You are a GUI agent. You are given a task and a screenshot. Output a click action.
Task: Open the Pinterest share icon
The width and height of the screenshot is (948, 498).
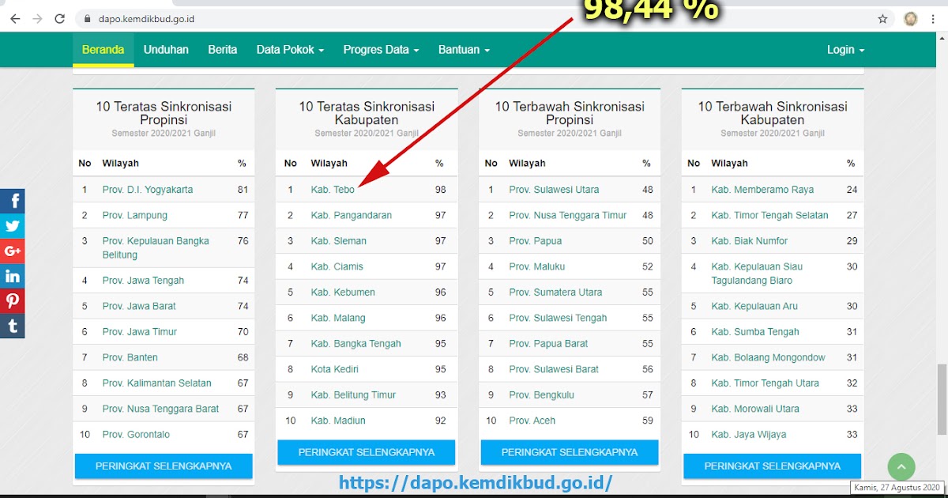pyautogui.click(x=13, y=301)
